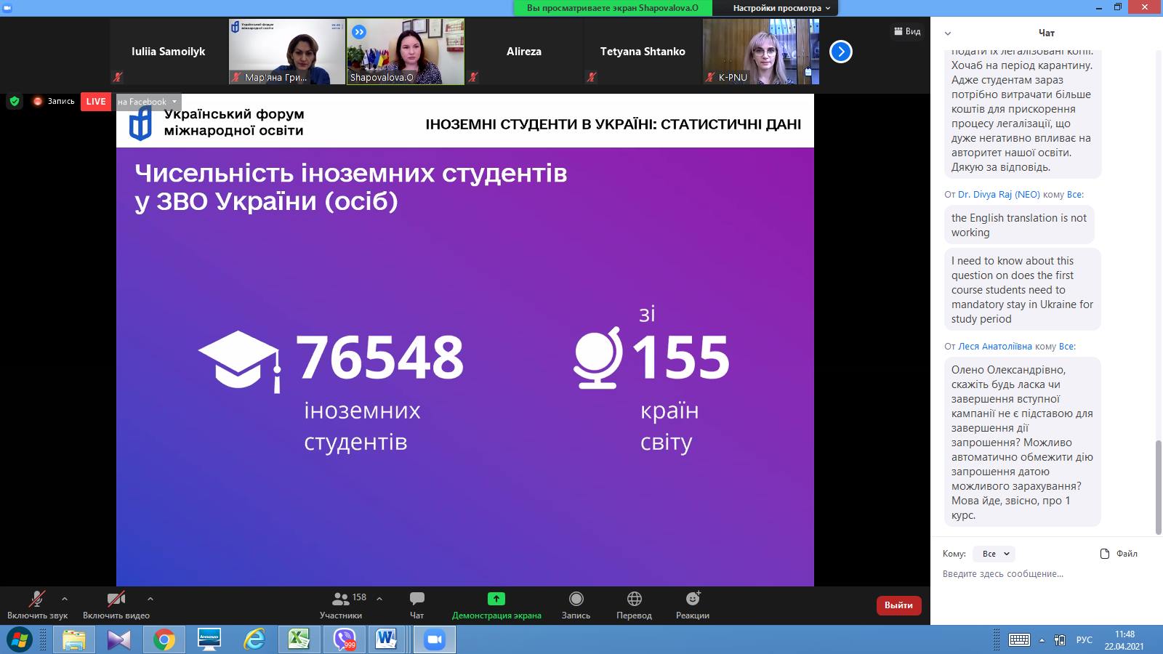The height and width of the screenshot is (654, 1163).
Task: Show hidden tray icons arrow
Action: click(1042, 640)
